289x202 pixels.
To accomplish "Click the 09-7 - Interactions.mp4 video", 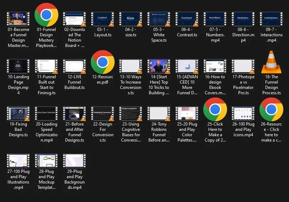I will [x=271, y=18].
